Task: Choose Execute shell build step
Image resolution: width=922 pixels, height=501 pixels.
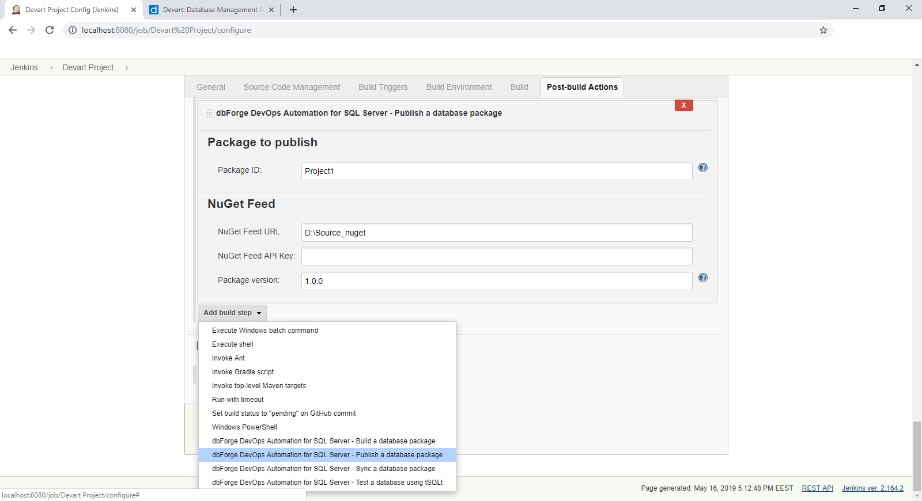Action: [327, 344]
